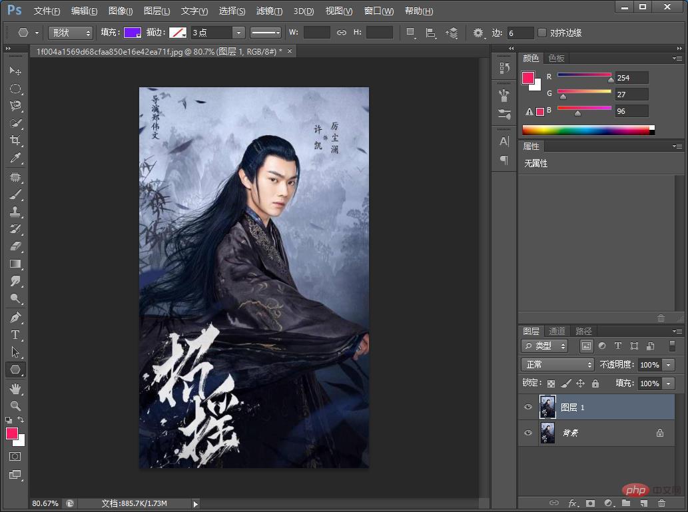Open 滤镜(T) menu
688x512 pixels.
pos(269,11)
